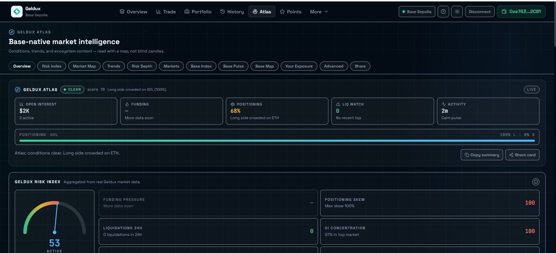Image resolution: width=556 pixels, height=253 pixels.
Task: Click the Copy summary button
Action: (481, 155)
